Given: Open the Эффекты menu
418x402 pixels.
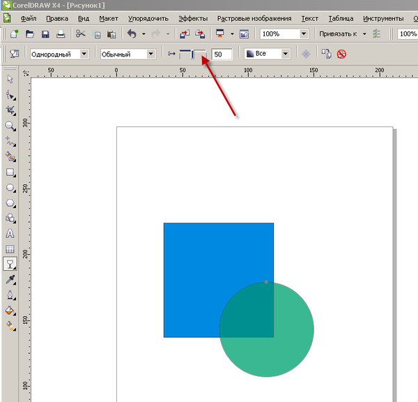Looking at the screenshot, I should [193, 18].
